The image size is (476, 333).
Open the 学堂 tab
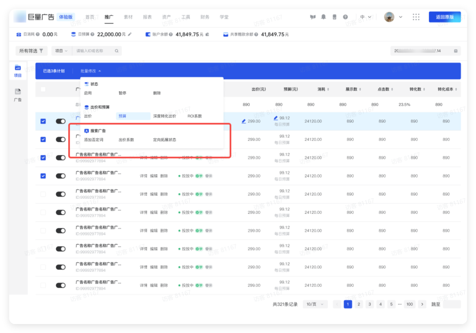coord(224,17)
